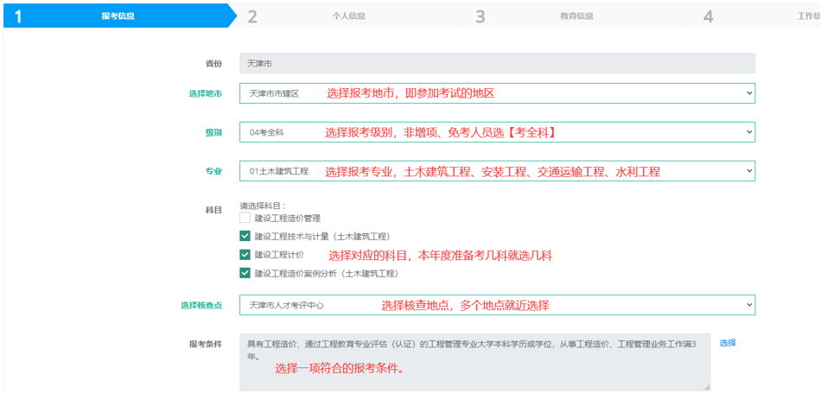Click the 专业 field label

[x=213, y=172]
